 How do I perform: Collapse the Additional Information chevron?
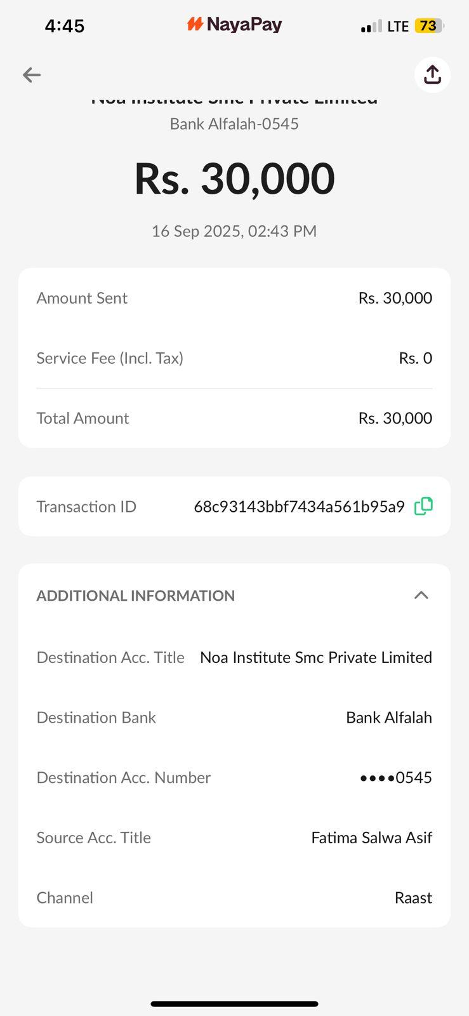421,595
